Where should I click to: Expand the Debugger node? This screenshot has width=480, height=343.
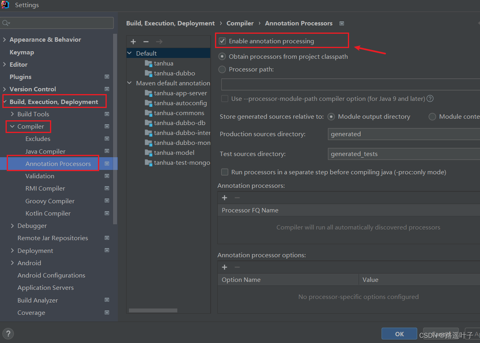pyautogui.click(x=13, y=225)
